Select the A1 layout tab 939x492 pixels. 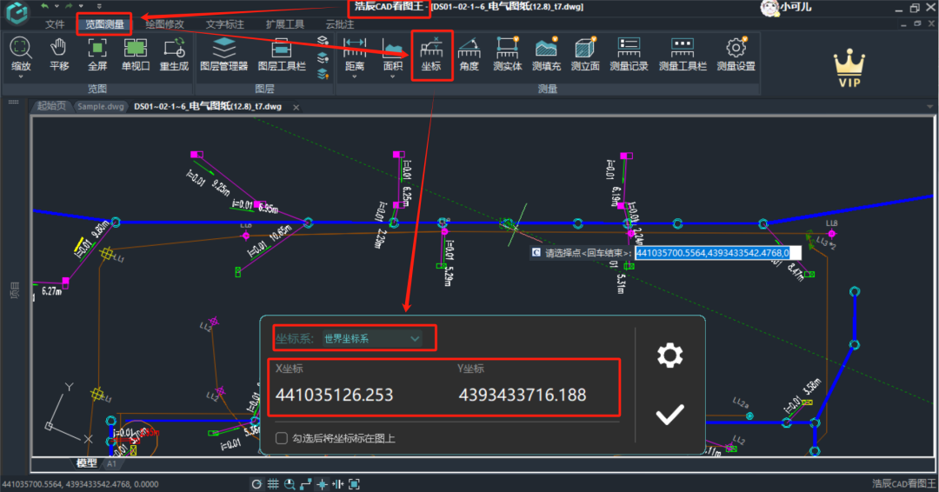(112, 463)
